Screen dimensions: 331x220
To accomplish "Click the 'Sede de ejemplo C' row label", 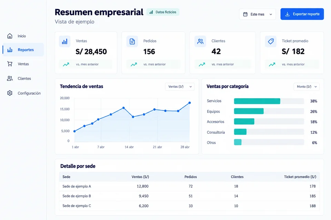I will pos(77,206).
